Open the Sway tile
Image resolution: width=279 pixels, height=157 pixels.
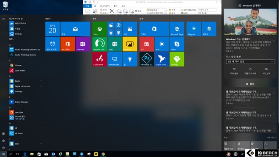coord(115,44)
